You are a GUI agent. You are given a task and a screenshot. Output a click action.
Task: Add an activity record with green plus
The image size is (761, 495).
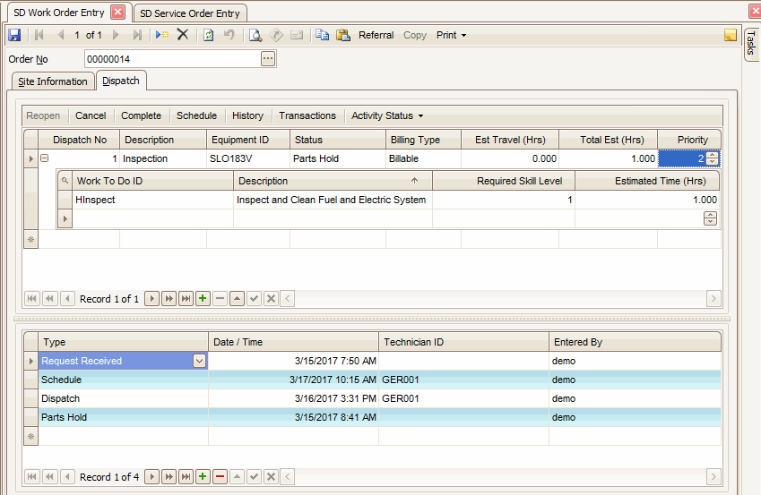(203, 476)
